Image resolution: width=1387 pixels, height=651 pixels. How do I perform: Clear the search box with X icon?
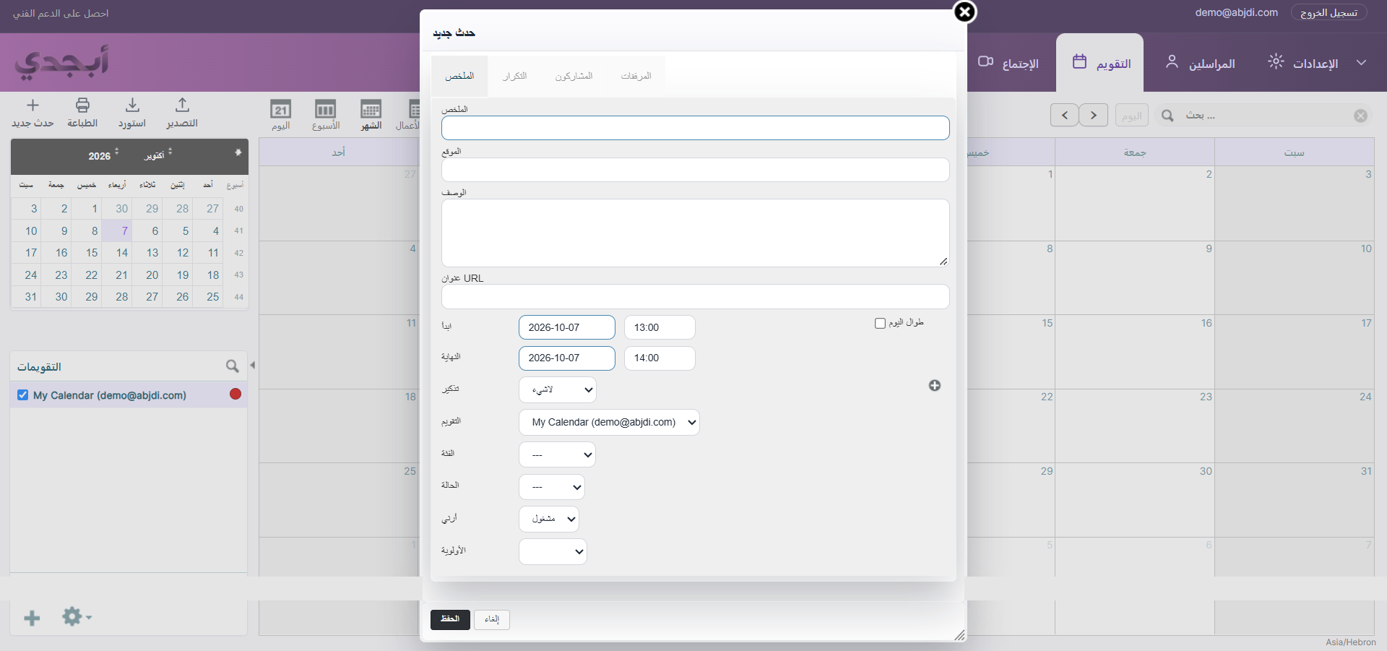pyautogui.click(x=1360, y=116)
